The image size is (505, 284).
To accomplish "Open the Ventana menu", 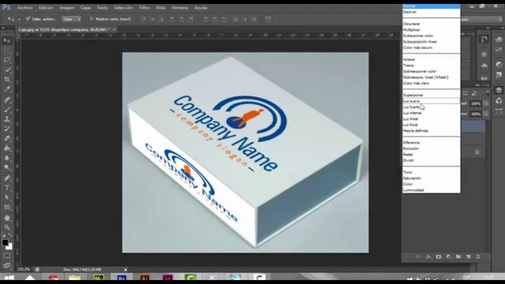I will click(x=180, y=7).
